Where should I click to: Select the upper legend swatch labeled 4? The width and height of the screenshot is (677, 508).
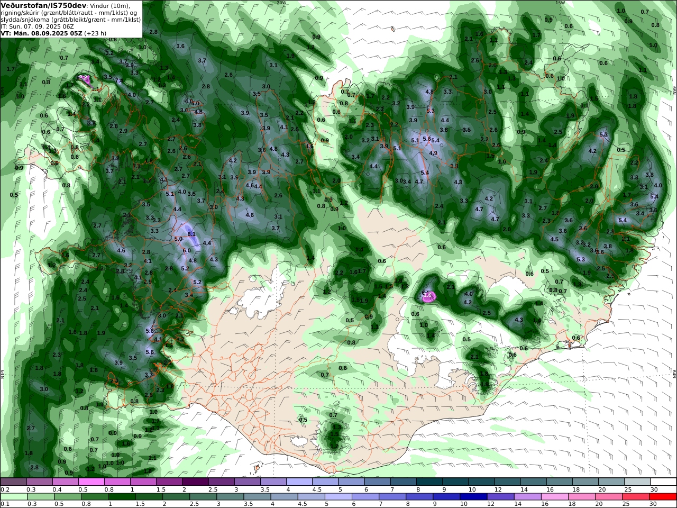click(x=299, y=482)
